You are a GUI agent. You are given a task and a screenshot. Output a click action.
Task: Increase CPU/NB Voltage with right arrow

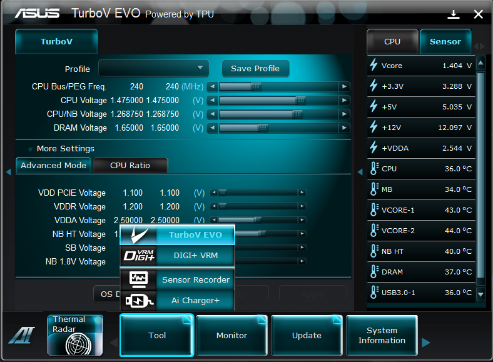344,114
